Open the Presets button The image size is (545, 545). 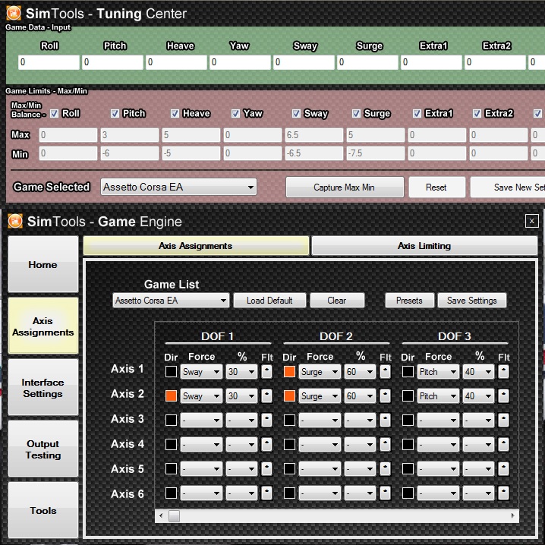(x=409, y=301)
